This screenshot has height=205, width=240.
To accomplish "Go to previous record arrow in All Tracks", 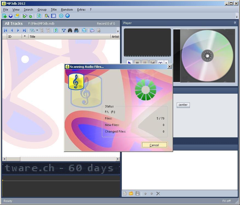I will pos(12,30).
